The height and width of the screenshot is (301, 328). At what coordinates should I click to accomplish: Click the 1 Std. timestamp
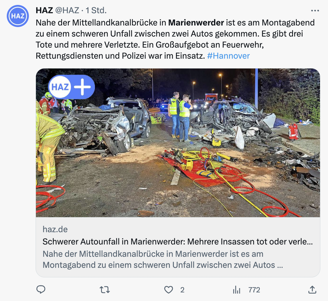(96, 10)
